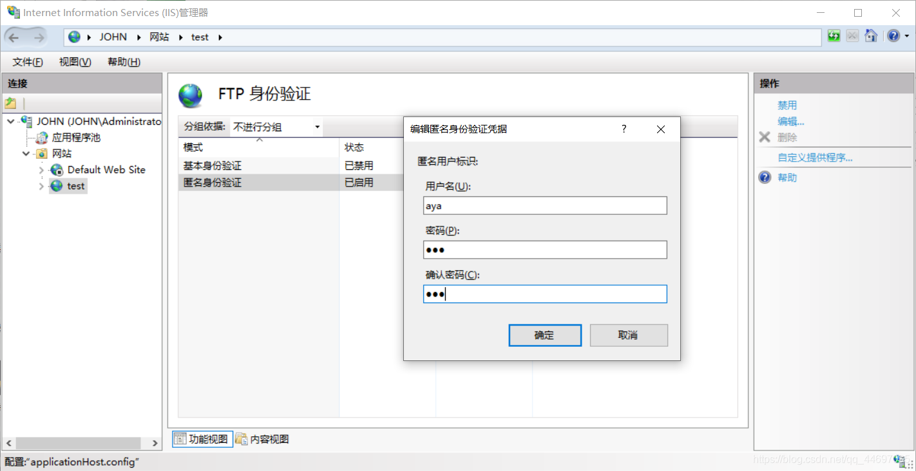Click the application pools icon (应用程序池)
The height and width of the screenshot is (471, 916).
43,137
